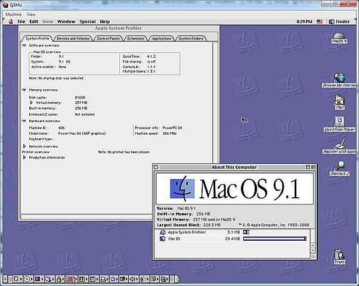Open the MacOS 9 disk icon
The image size is (359, 286).
pyautogui.click(x=339, y=38)
